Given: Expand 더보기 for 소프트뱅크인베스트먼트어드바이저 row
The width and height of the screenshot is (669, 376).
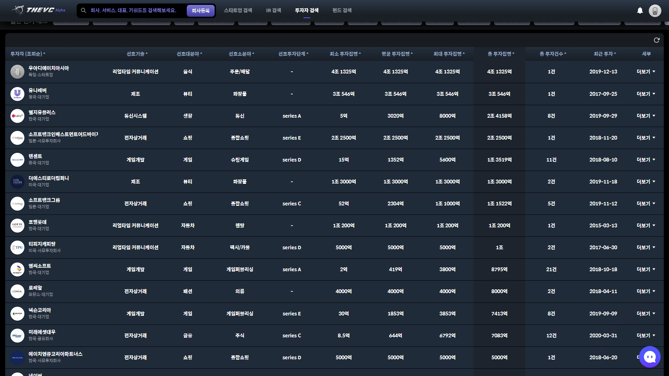Looking at the screenshot, I should click(x=646, y=138).
